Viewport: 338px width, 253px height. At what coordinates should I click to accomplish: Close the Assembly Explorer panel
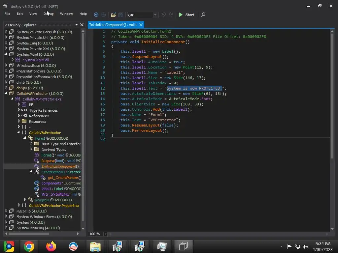click(82, 25)
